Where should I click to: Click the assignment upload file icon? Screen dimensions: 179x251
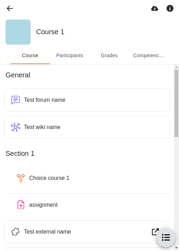tap(21, 205)
